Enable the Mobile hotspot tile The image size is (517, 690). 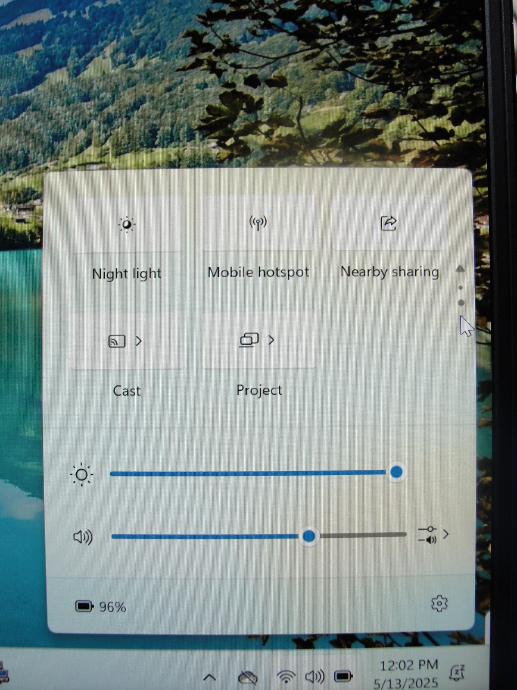click(258, 223)
